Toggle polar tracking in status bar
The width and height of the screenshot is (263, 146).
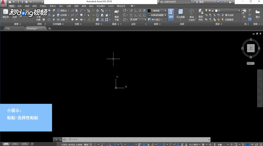115,144
